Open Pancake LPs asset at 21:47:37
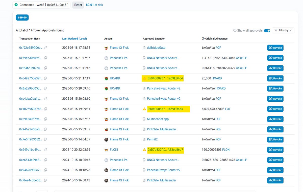This screenshot has height=192, width=303. (119, 58)
